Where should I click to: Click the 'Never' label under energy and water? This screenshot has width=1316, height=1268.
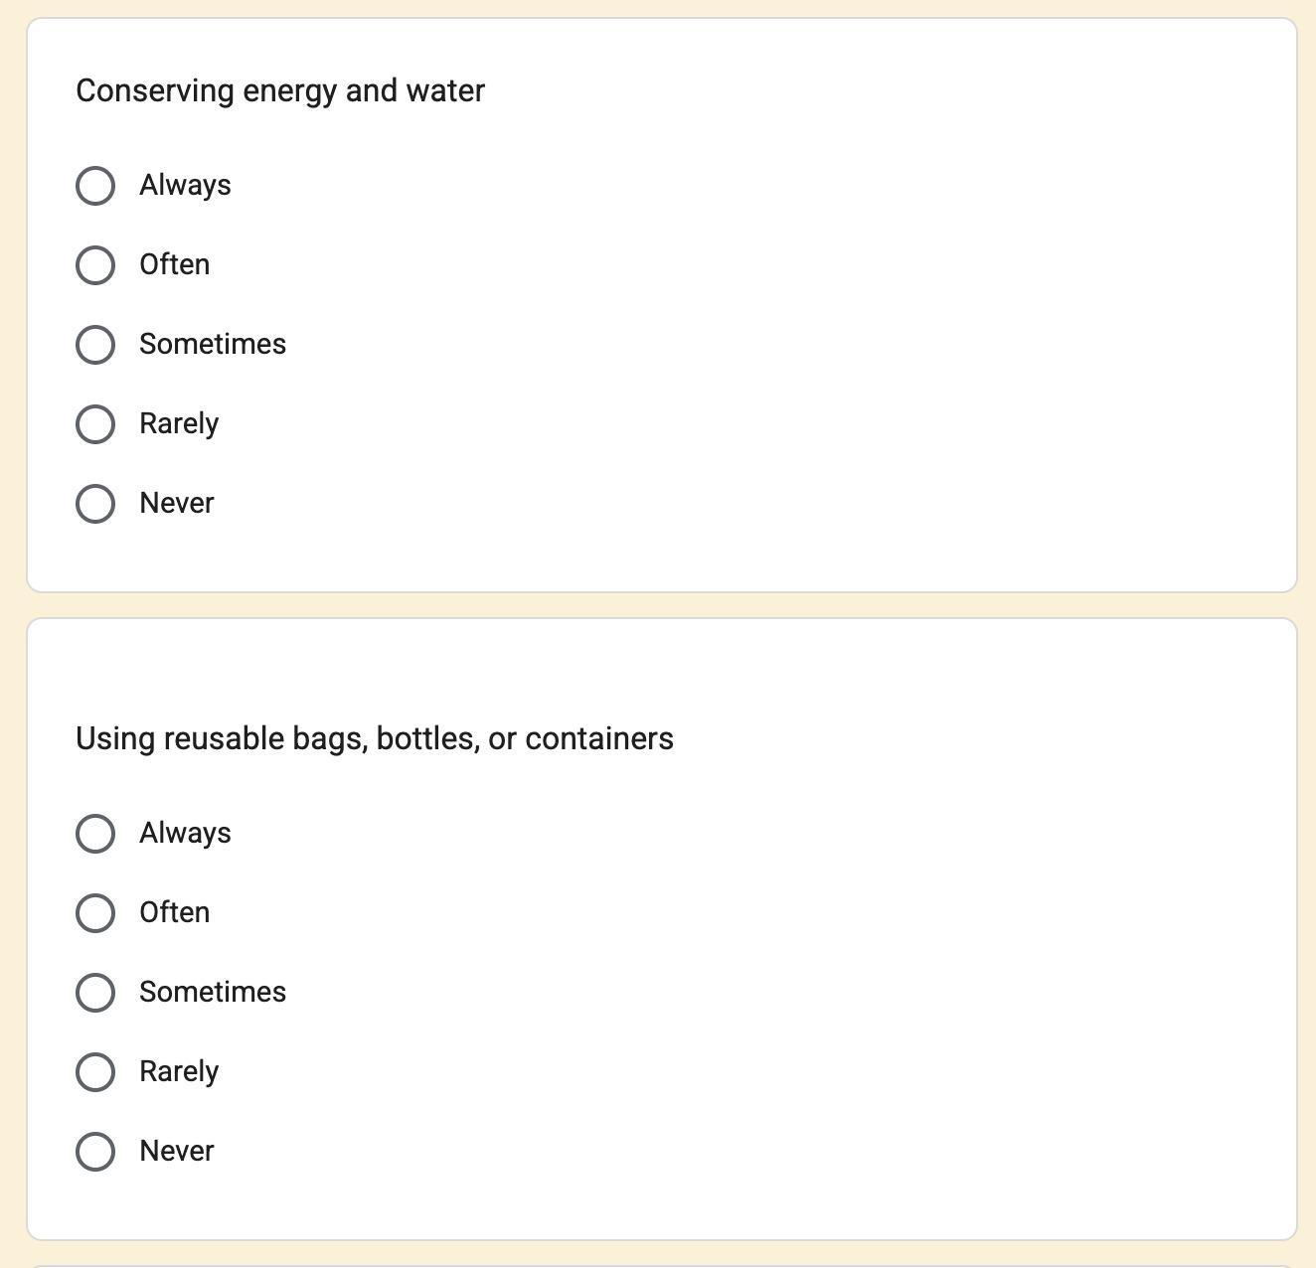(177, 504)
